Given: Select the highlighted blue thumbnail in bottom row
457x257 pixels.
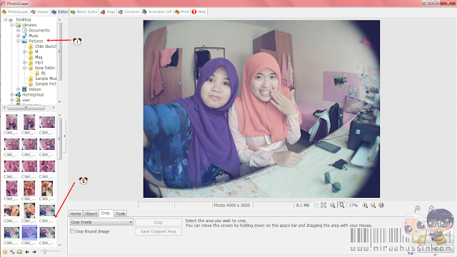Looking at the screenshot, I should 29,233.
